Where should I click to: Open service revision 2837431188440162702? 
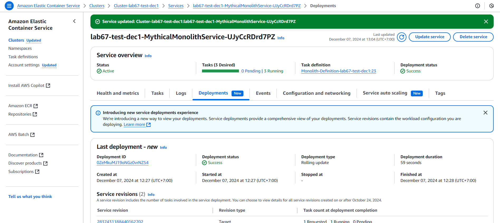(x=120, y=221)
